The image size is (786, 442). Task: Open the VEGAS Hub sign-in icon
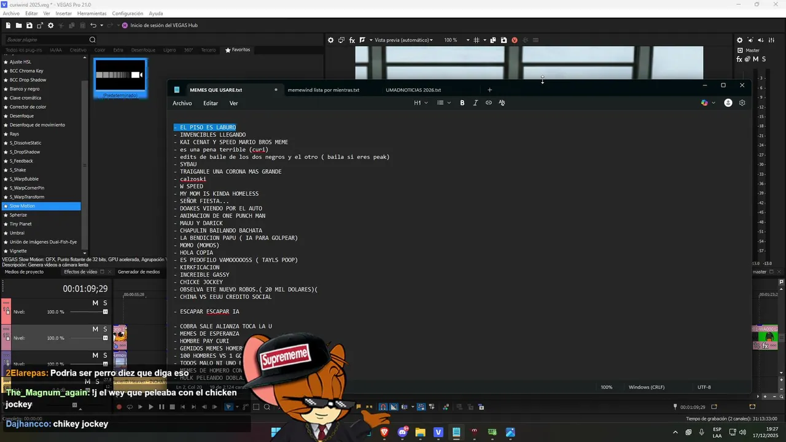tap(125, 25)
